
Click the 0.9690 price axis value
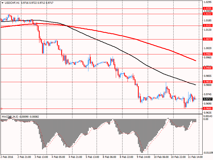[x=208, y=104]
